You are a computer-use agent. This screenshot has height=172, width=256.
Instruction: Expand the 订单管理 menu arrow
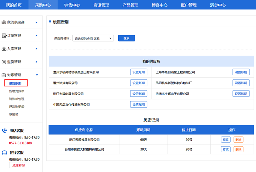[x=37, y=36]
